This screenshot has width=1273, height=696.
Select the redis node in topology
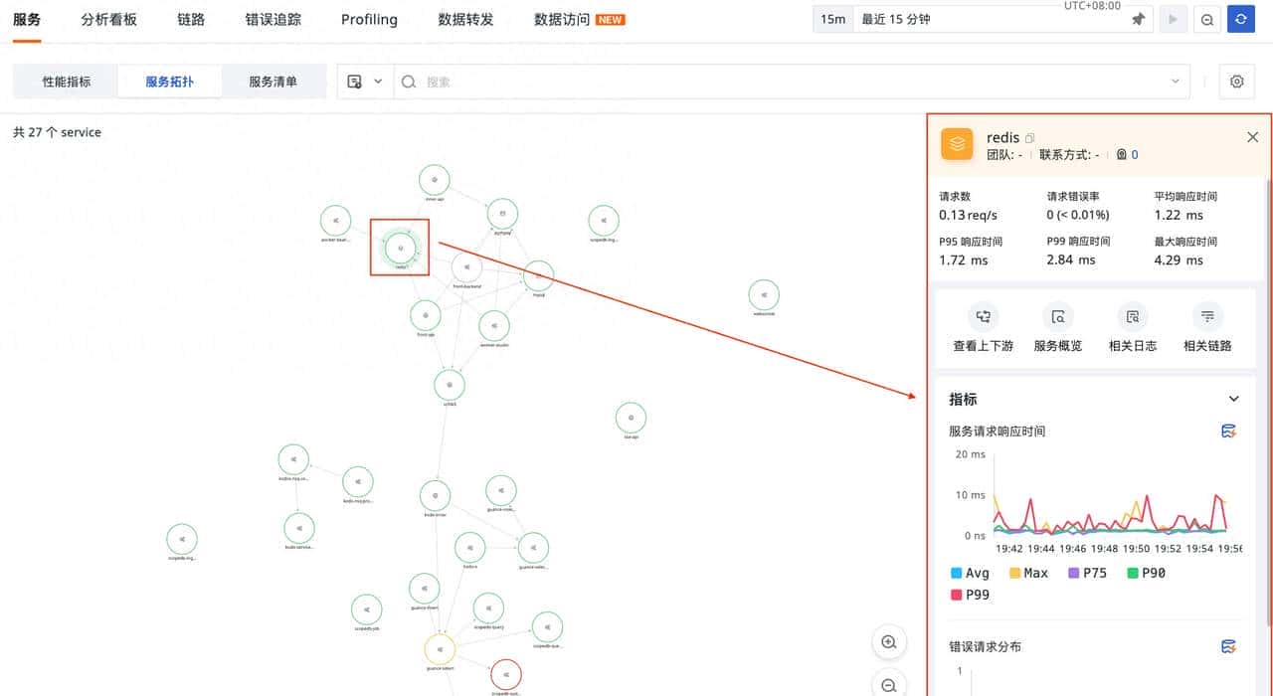(400, 248)
